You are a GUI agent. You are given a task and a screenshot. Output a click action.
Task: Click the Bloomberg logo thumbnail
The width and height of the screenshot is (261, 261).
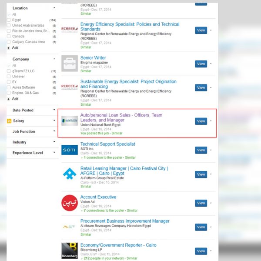[x=70, y=251]
